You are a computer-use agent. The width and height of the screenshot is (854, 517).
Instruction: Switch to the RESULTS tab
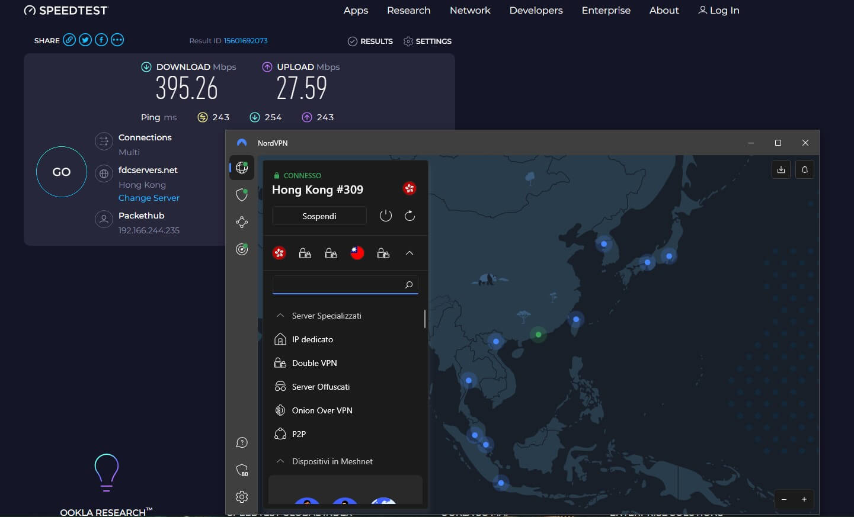pyautogui.click(x=370, y=41)
